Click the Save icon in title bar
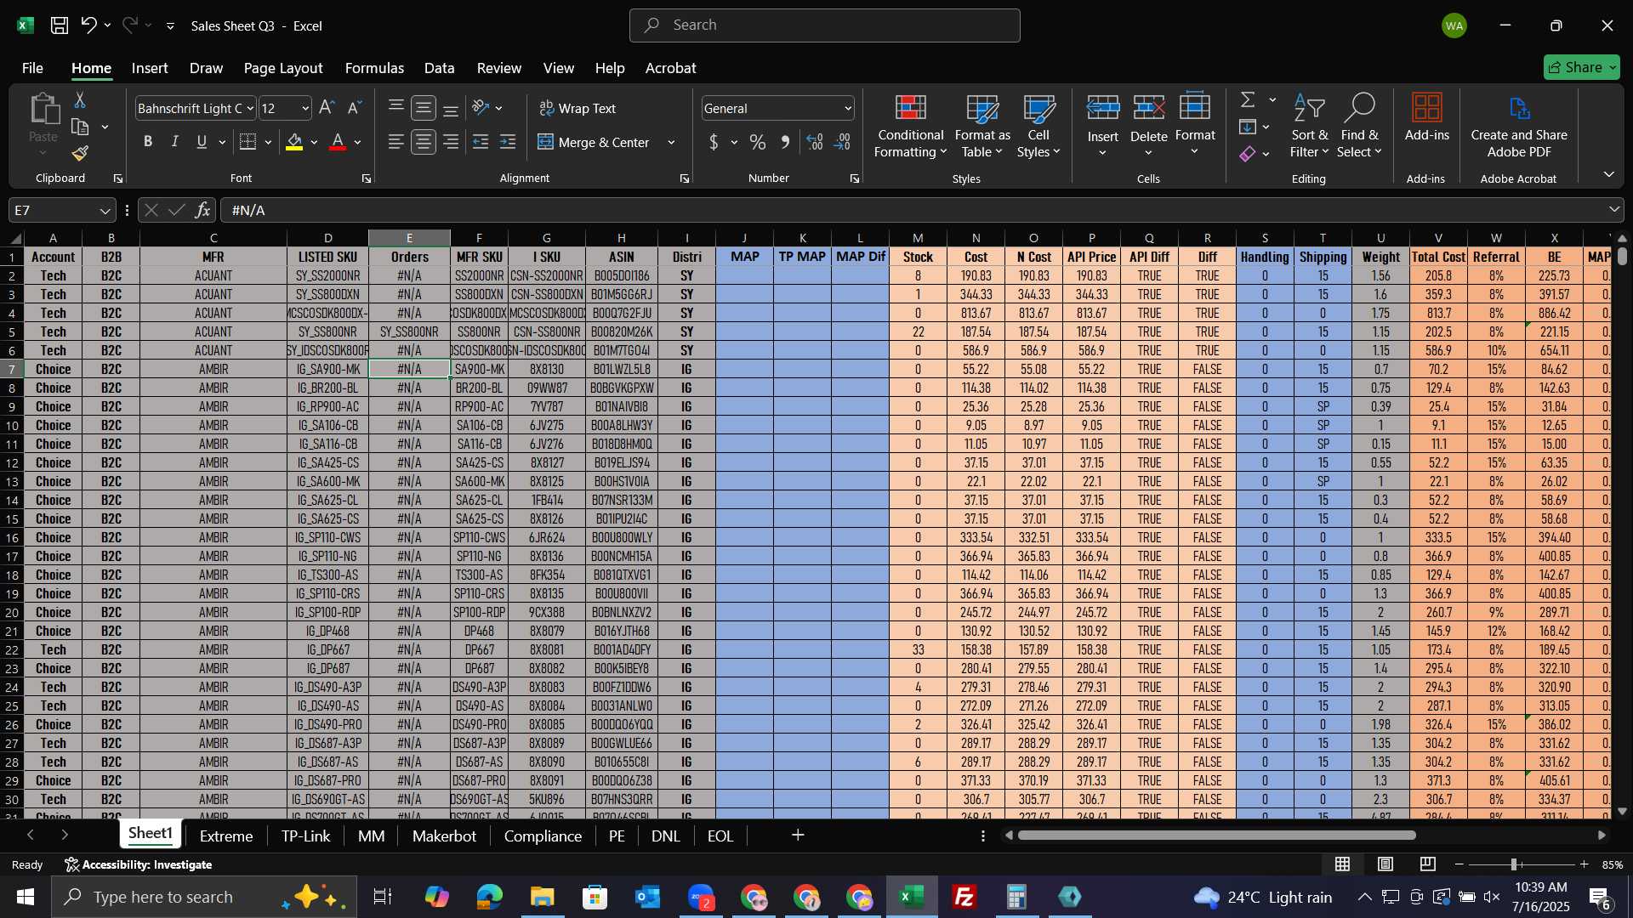Screen dimensions: 1633x918 coord(59,25)
